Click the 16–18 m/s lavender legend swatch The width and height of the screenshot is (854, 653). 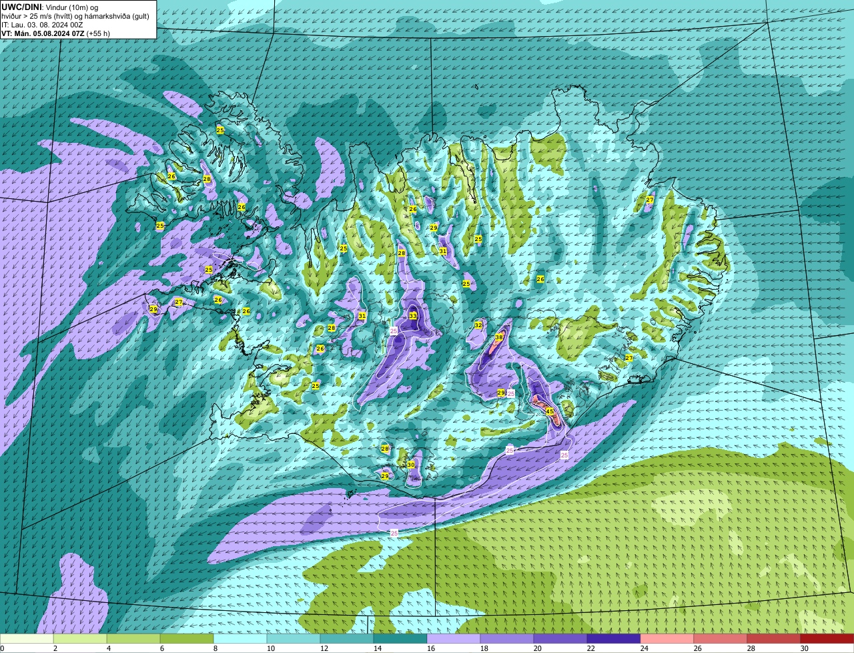point(454,639)
